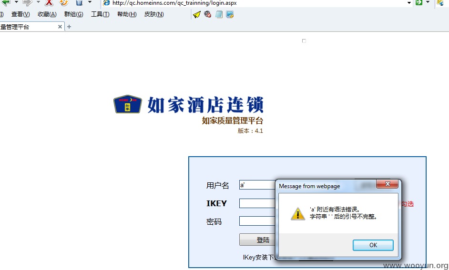Click the yellow paper plane toolbar icon
Viewport: 449px width, 270px height.
click(x=197, y=14)
